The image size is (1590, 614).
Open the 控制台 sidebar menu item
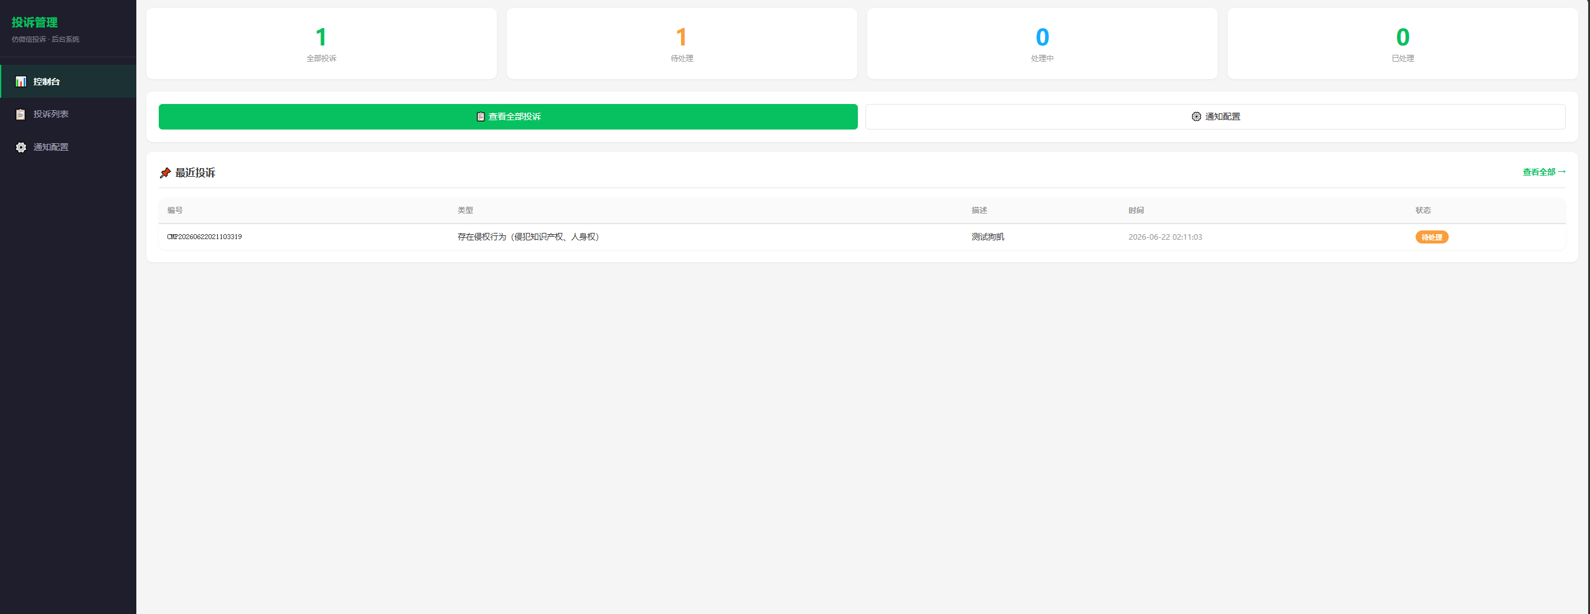68,82
